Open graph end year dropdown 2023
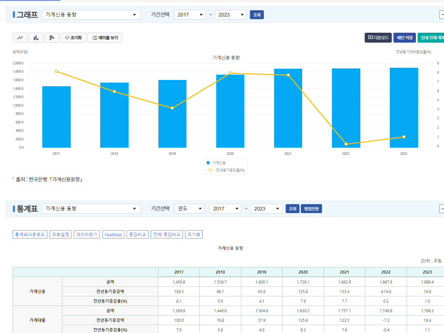Image resolution: width=444 pixels, height=333 pixels. click(231, 15)
